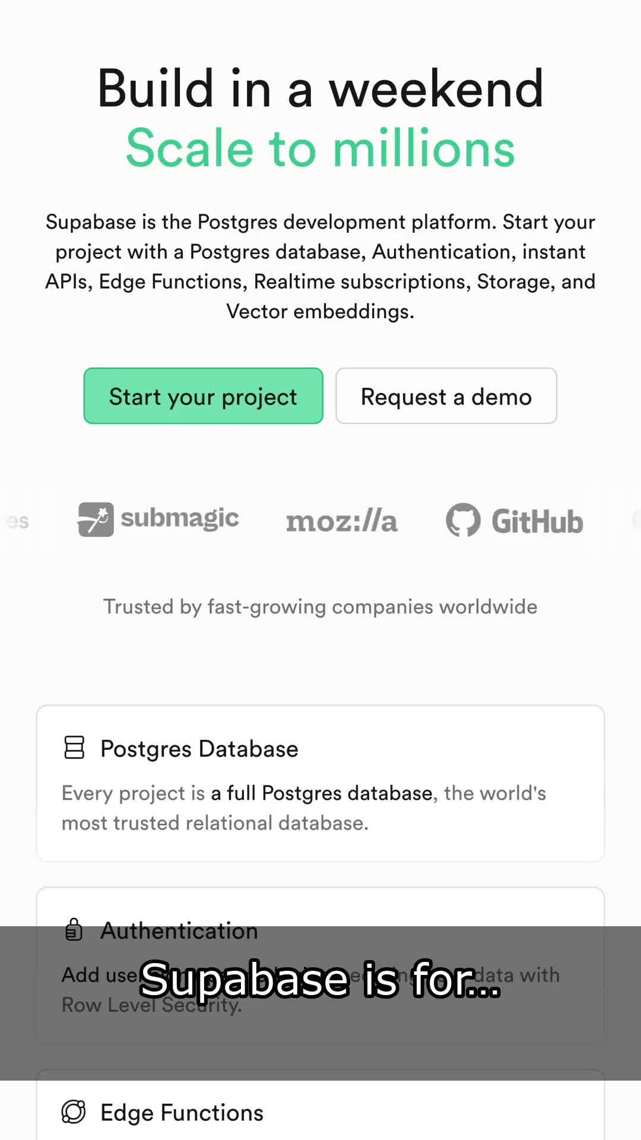Click the GitHub octocat icon
Screen dimensions: 641x1140
pyautogui.click(x=463, y=520)
